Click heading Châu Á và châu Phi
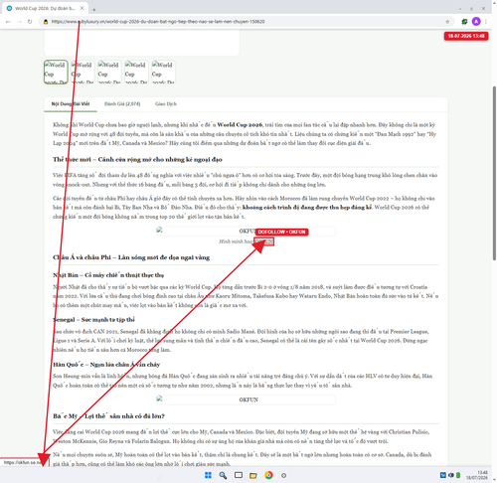The width and height of the screenshot is (497, 483). coord(131,257)
